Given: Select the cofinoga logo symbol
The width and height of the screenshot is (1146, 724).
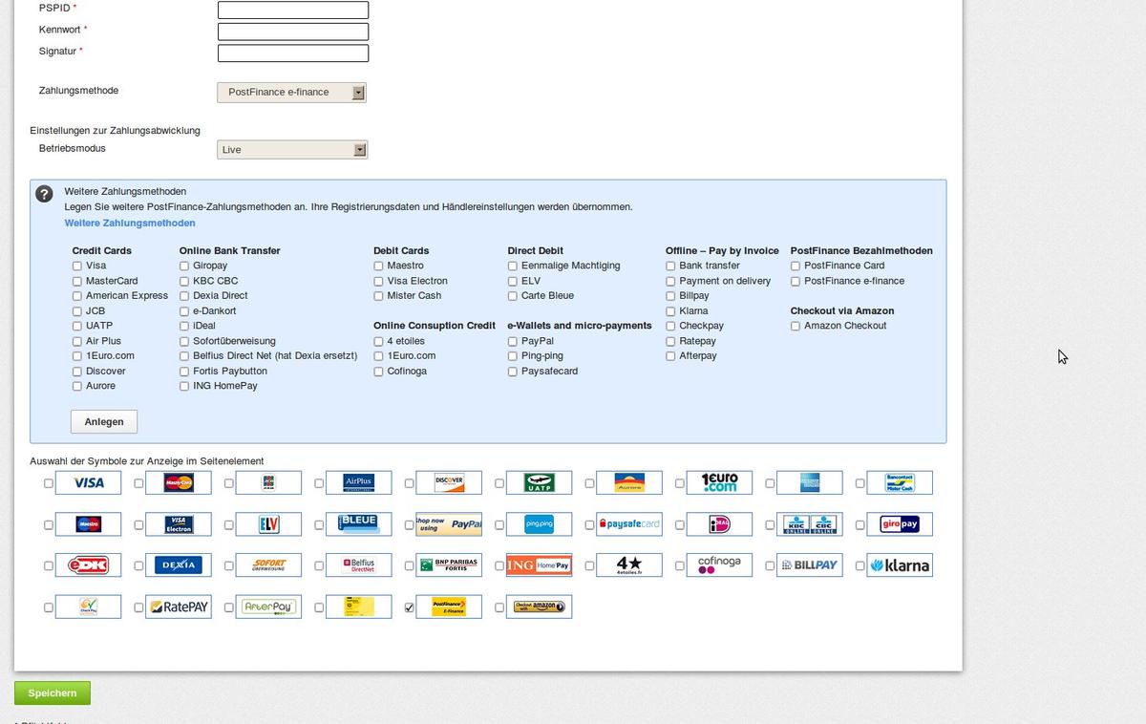Looking at the screenshot, I should point(719,565).
